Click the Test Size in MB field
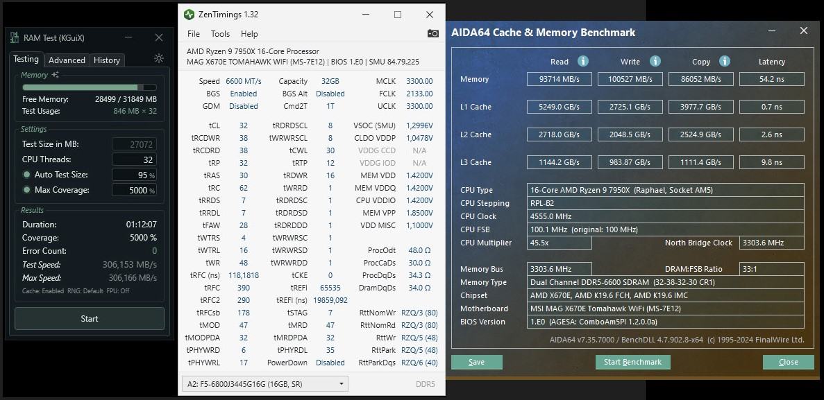 pyautogui.click(x=134, y=144)
